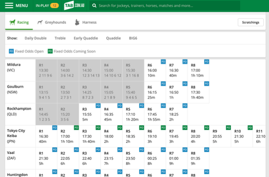Viewport: 269px width, 177px height.
Task: Click green FO badge on Tokyo R2
Action: tap(76, 127)
